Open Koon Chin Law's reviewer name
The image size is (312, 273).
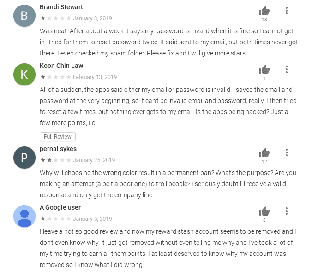(x=61, y=66)
